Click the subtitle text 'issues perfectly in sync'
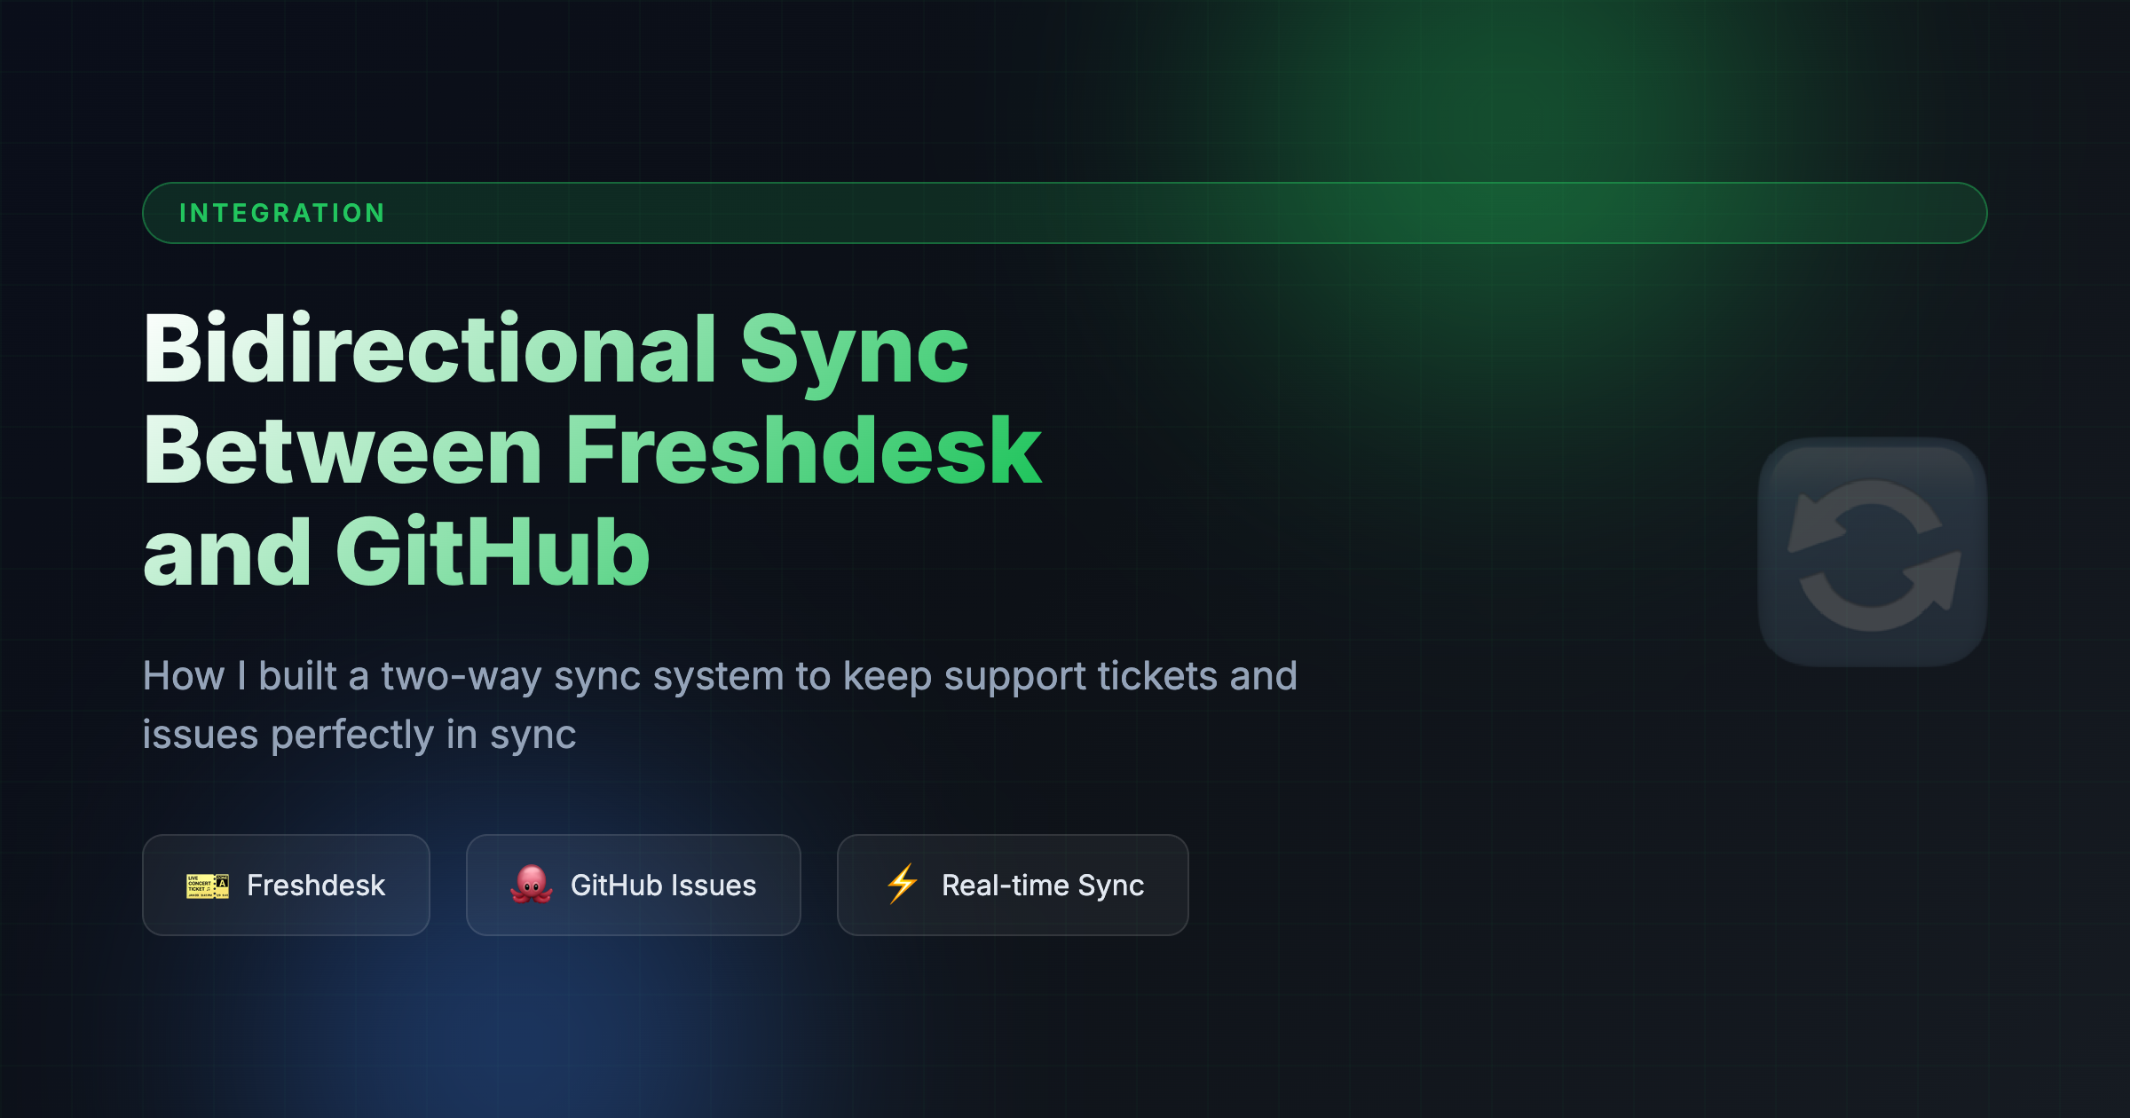The height and width of the screenshot is (1118, 2130). (359, 735)
